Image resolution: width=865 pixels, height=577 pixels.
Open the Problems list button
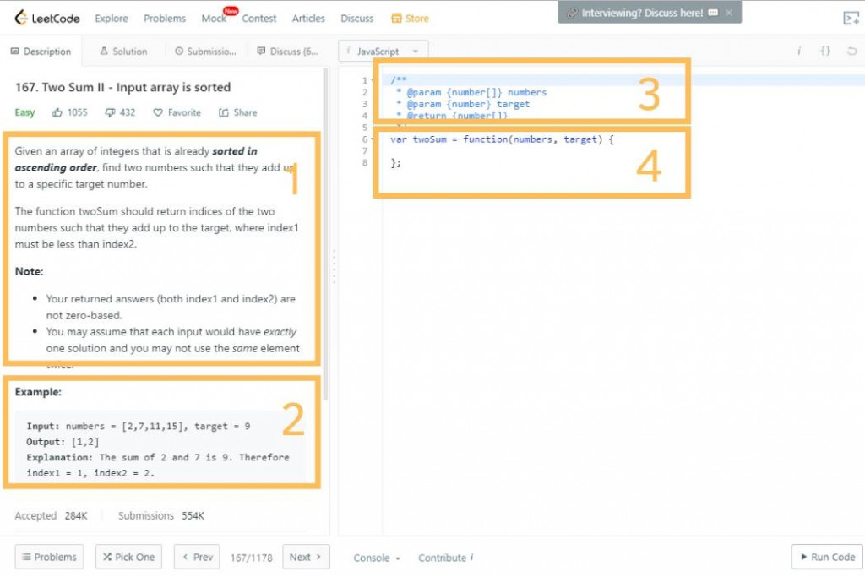(x=49, y=557)
